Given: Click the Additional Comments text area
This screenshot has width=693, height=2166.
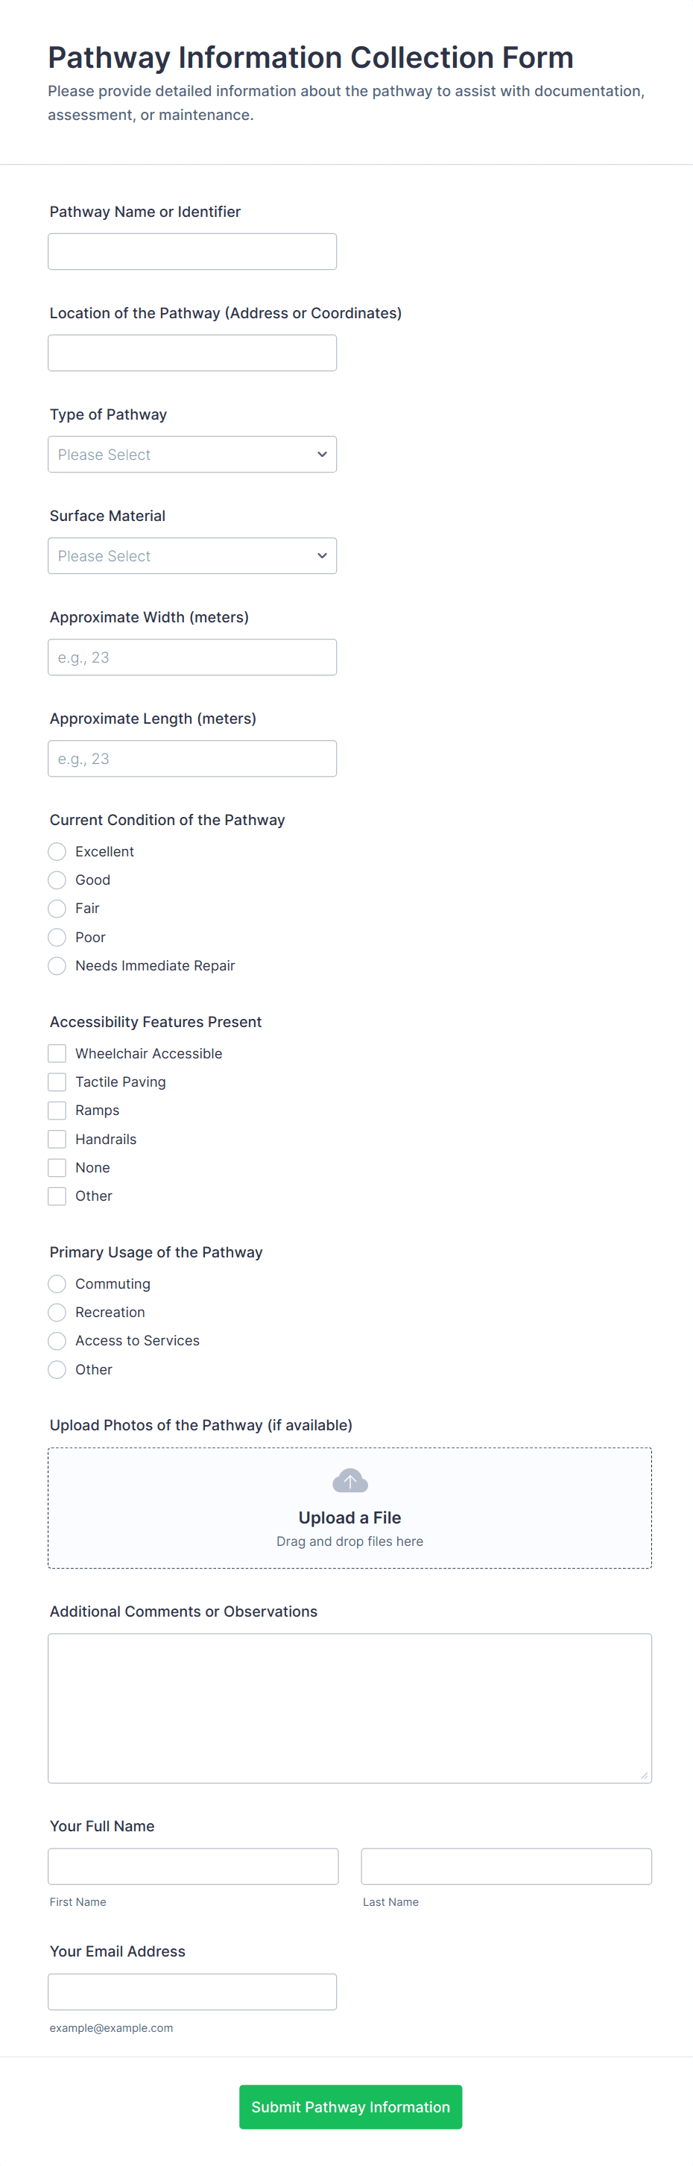Looking at the screenshot, I should click(x=350, y=1708).
